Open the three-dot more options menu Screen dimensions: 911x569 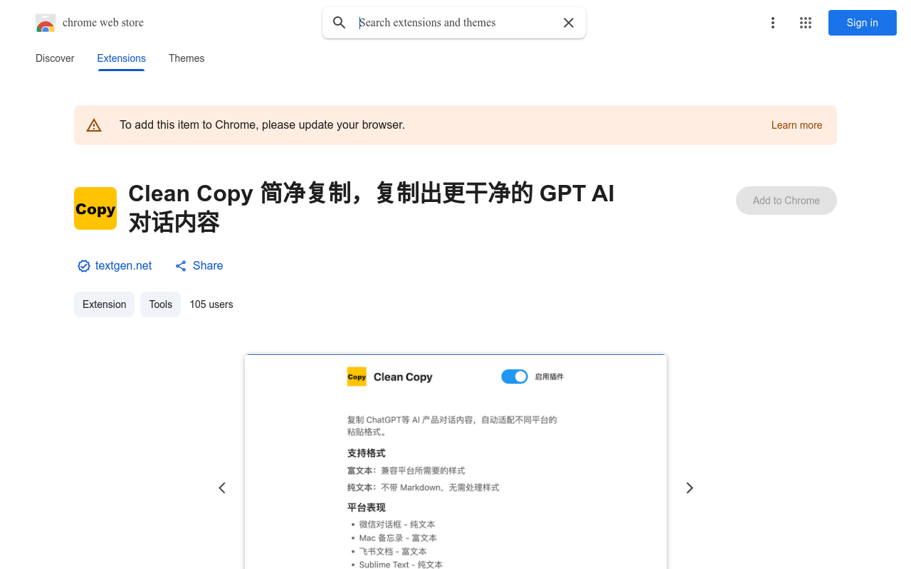coord(772,23)
